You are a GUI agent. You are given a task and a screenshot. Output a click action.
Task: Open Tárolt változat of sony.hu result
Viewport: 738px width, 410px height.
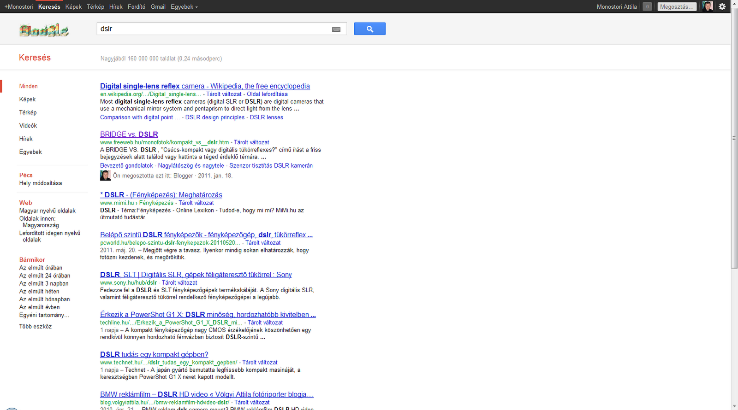[x=179, y=283]
